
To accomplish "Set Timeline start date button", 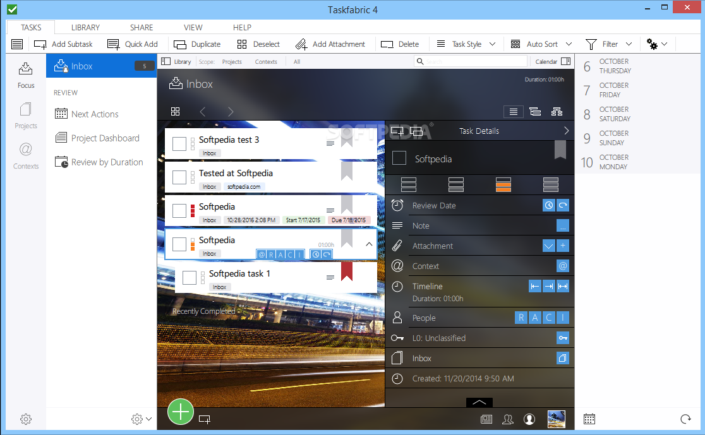I will click(x=534, y=286).
